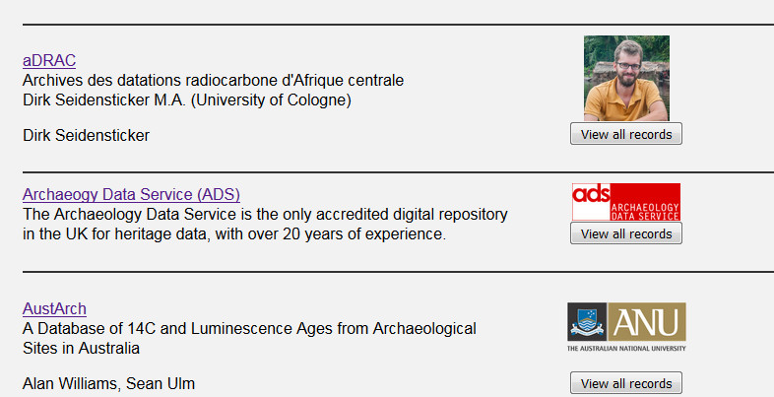
Task: Open the AustArch link
Action: (54, 308)
